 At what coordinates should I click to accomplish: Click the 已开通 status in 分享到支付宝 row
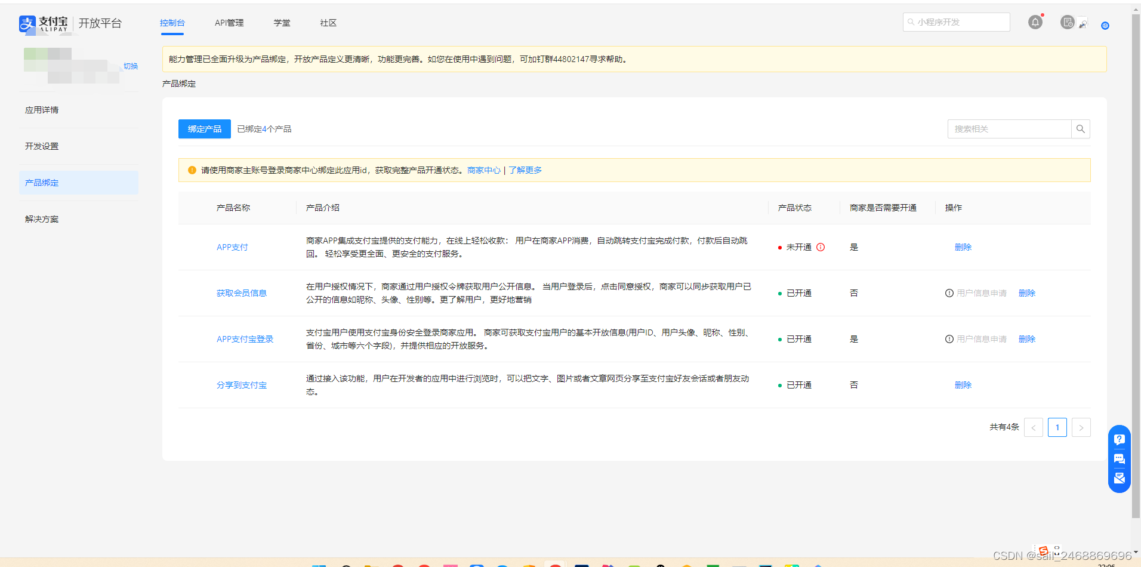pos(799,385)
